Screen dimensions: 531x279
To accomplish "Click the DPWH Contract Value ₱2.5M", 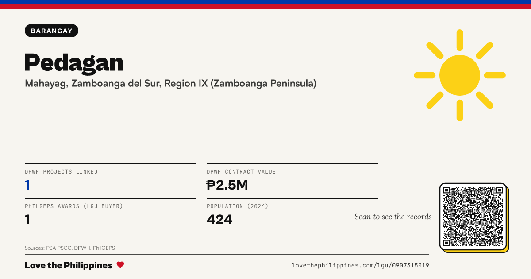I will coord(227,185).
